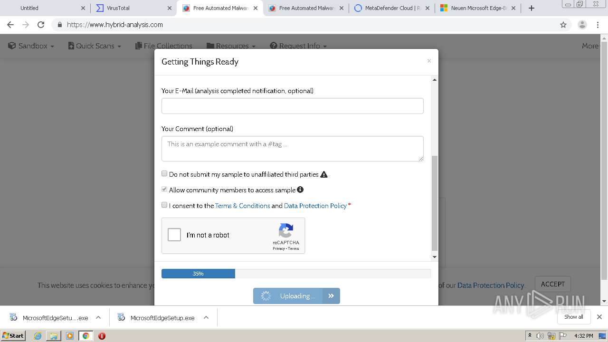Open the Chrome profile avatar
Screen dimensions: 608x342
point(582,25)
